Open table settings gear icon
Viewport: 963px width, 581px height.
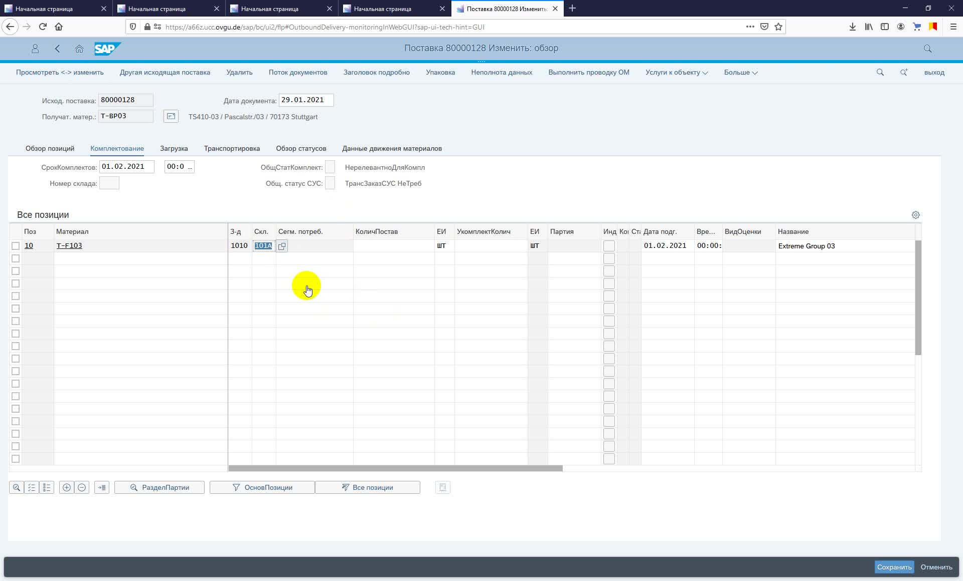[915, 215]
